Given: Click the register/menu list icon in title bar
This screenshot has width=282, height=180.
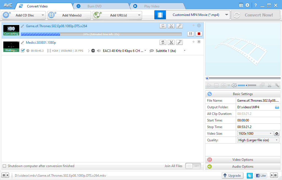Looking at the screenshot, I should point(241,5).
